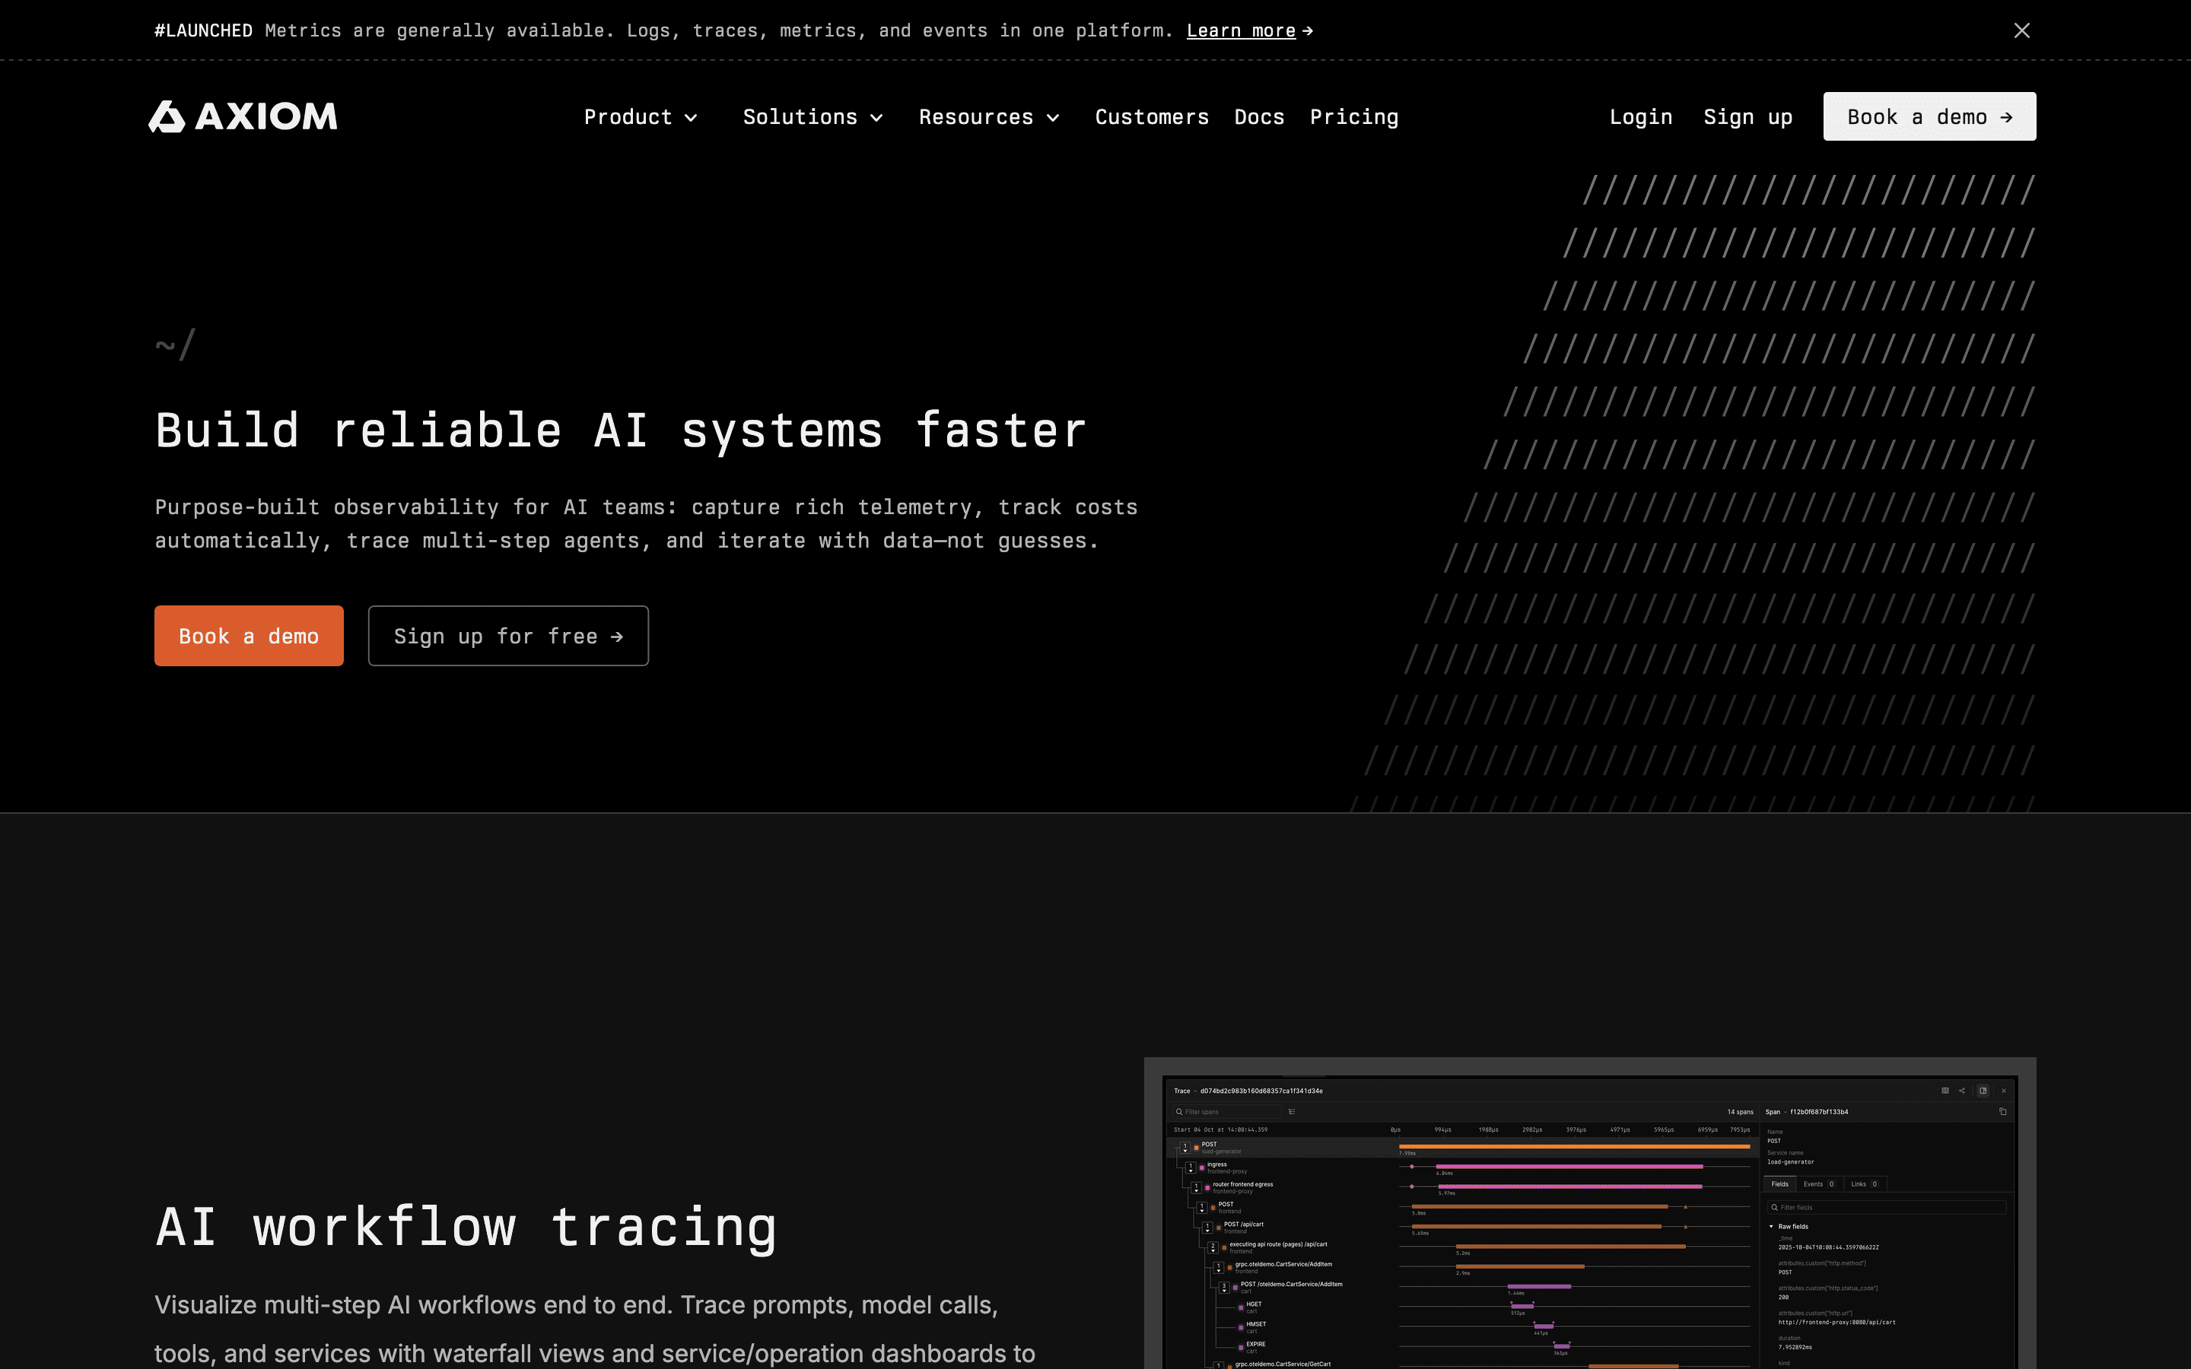The height and width of the screenshot is (1369, 2191).
Task: Click pink color square beside ingress span
Action: pyautogui.click(x=1201, y=1168)
